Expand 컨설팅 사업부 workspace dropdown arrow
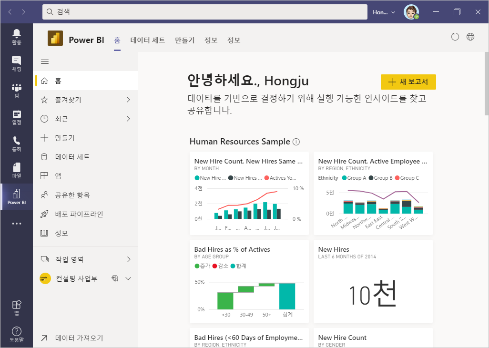Screen dimensions: 489x348 pos(128,278)
